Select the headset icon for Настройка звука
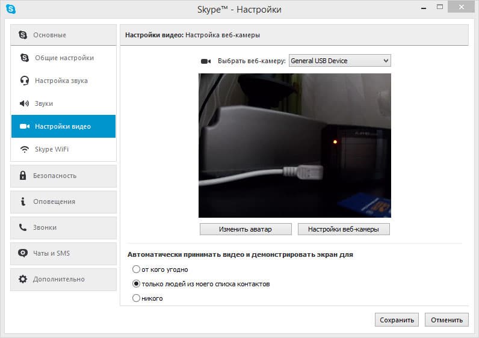 coord(25,81)
